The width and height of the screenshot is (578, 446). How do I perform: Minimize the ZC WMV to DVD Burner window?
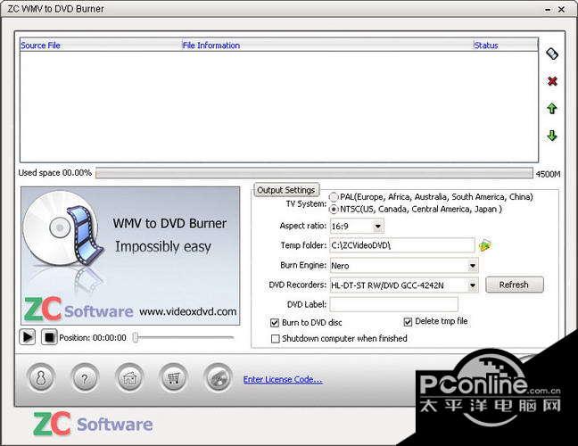coord(549,10)
